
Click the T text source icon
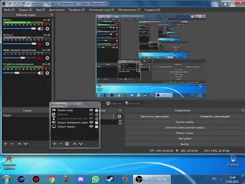point(54,118)
